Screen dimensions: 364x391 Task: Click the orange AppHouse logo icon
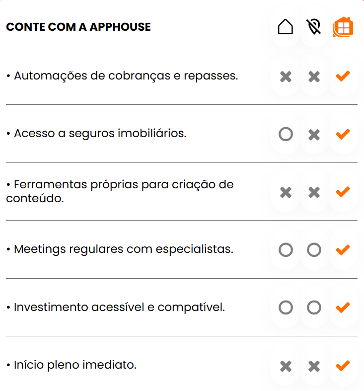tap(343, 27)
